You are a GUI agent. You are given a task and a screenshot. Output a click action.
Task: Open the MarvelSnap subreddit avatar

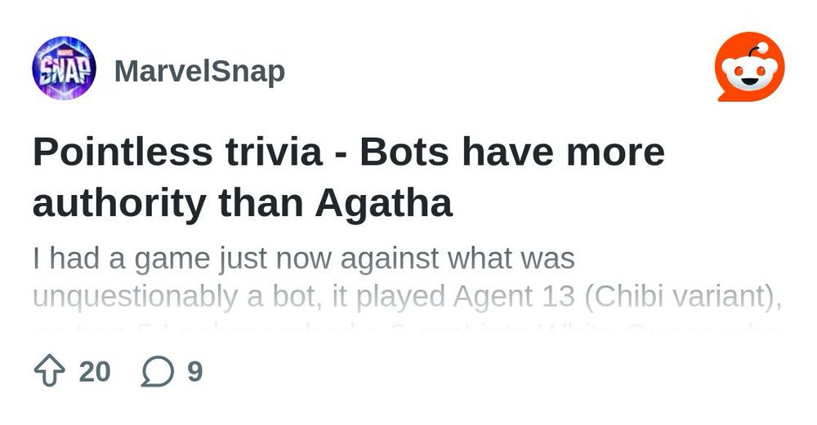pyautogui.click(x=64, y=68)
